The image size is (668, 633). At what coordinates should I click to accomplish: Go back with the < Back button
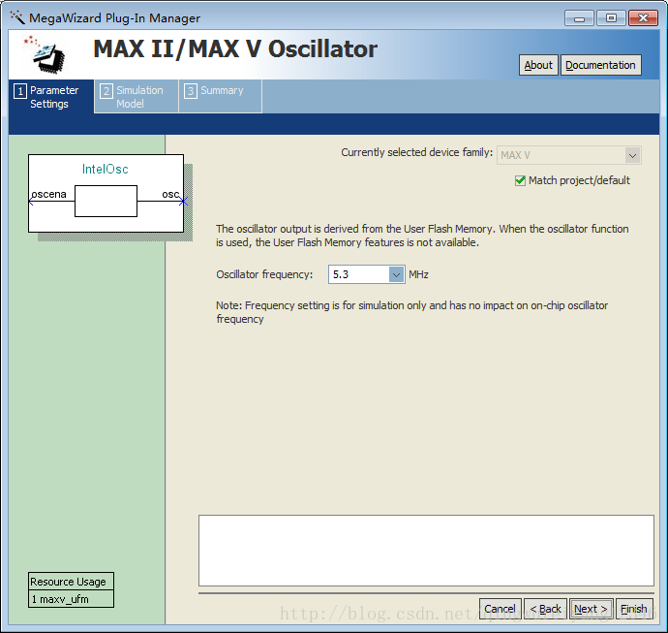(545, 609)
